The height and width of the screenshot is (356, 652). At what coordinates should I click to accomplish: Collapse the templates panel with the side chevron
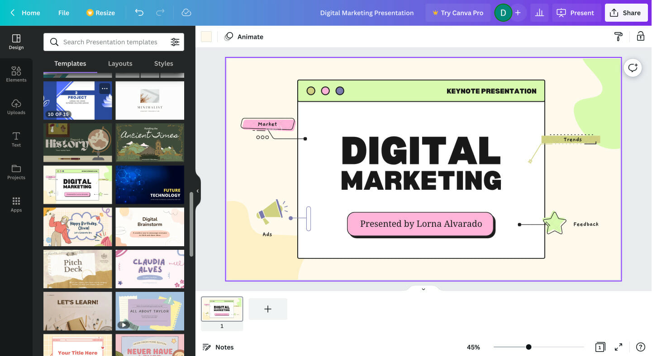pos(197,191)
